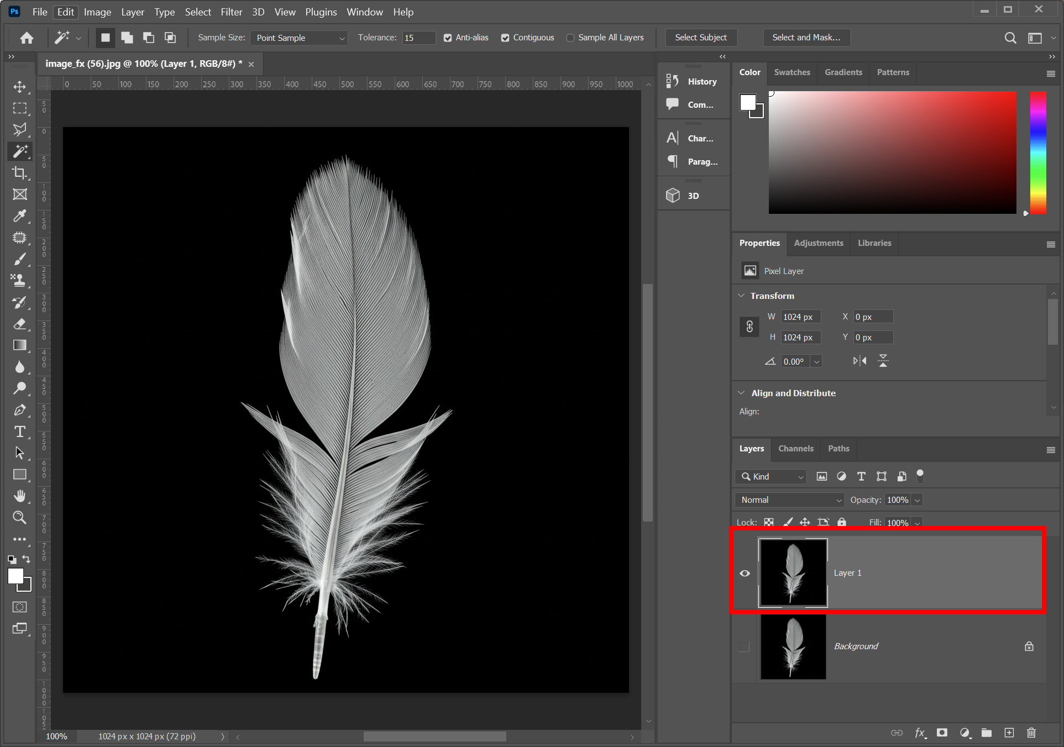Open the Normal blend mode dropdown
This screenshot has width=1064, height=747.
coord(789,500)
